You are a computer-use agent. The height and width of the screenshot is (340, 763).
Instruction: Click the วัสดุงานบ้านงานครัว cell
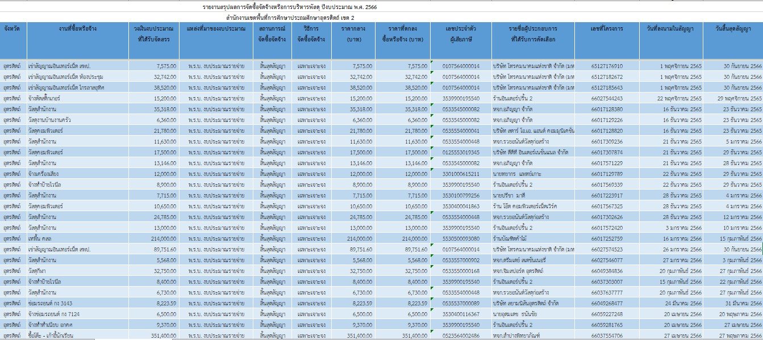coord(77,120)
